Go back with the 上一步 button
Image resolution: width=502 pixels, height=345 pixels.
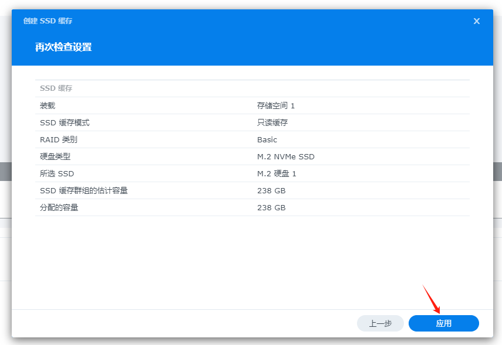pos(380,323)
